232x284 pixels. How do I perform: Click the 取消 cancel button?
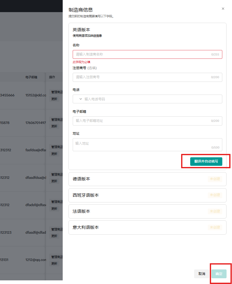click(201, 273)
